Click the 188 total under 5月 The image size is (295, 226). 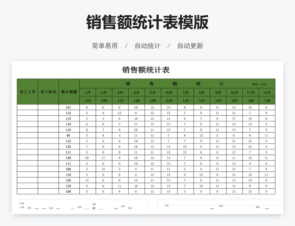tap(153, 101)
